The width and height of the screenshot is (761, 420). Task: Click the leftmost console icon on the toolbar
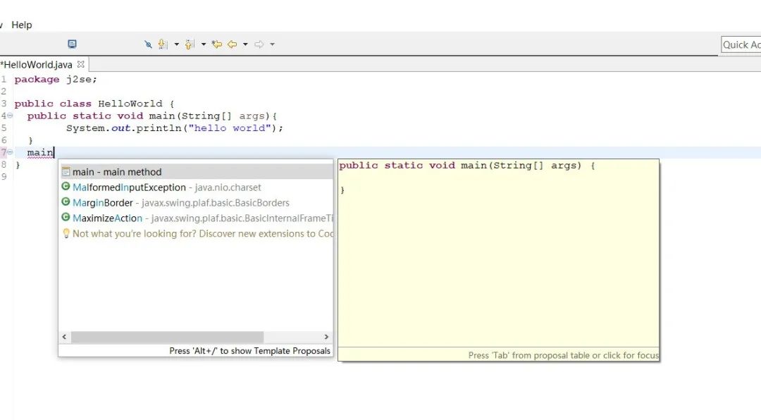click(72, 44)
